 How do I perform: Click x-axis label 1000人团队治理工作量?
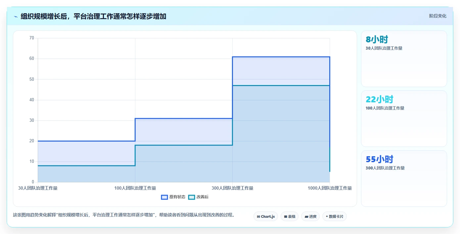point(330,188)
